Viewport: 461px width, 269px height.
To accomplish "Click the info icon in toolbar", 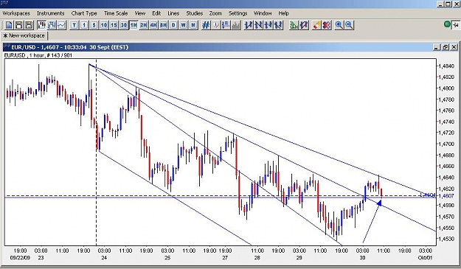I will coord(216,25).
